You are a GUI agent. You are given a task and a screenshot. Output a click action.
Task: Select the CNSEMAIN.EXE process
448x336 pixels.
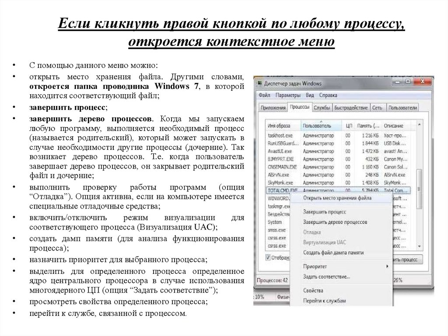pos(338,167)
